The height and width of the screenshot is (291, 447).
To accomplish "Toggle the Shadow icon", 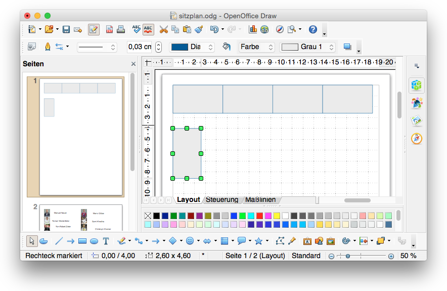I will 347,47.
